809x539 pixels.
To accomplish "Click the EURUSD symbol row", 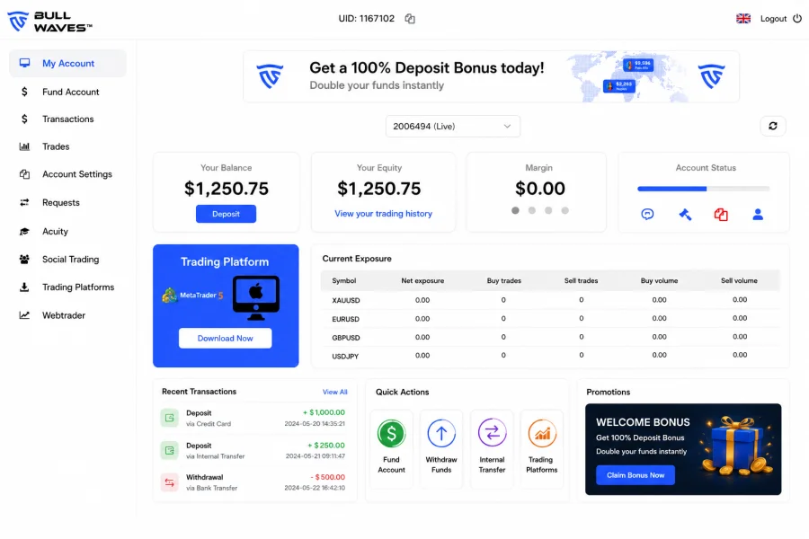I will [x=550, y=319].
